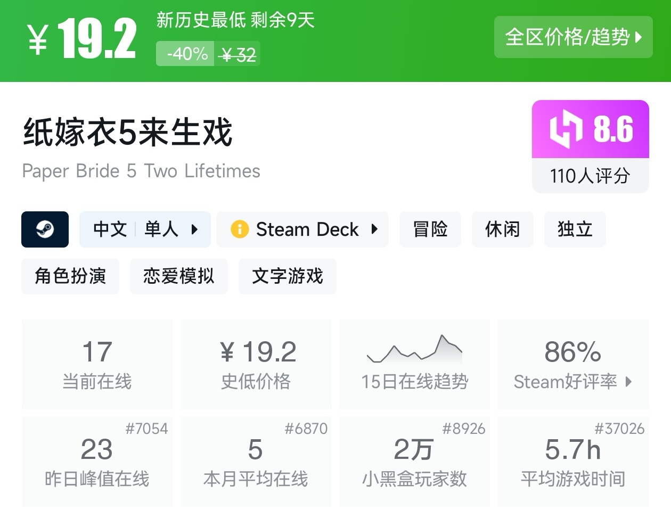This screenshot has width=671, height=510.
Task: Select the 休闲 genre tag
Action: point(502,229)
